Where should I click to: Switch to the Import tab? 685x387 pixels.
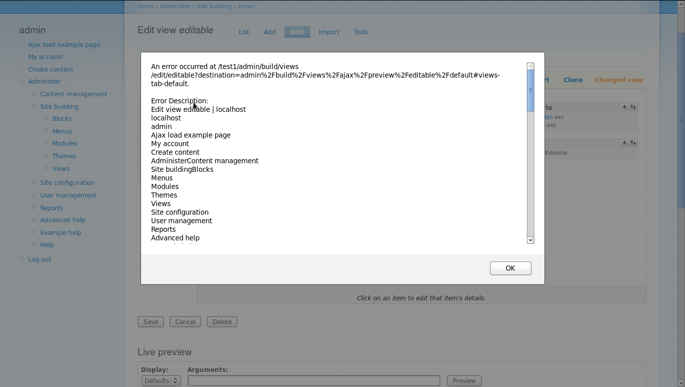(329, 32)
